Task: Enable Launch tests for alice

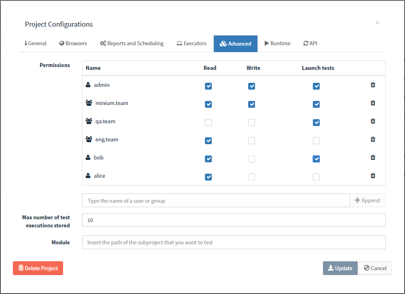Action: (x=316, y=177)
